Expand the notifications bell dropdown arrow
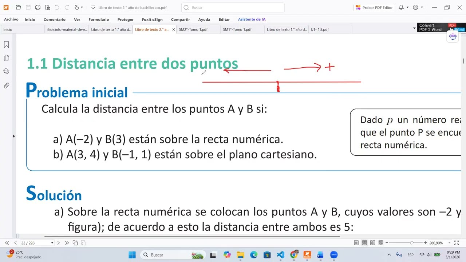 pos(407,7)
